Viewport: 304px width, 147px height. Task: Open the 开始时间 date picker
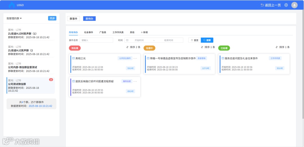point(139,40)
